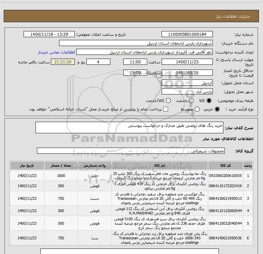The width and height of the screenshot is (263, 254).
Task: Click the goods group field محصولات شیمیائی
Action: 131,151
